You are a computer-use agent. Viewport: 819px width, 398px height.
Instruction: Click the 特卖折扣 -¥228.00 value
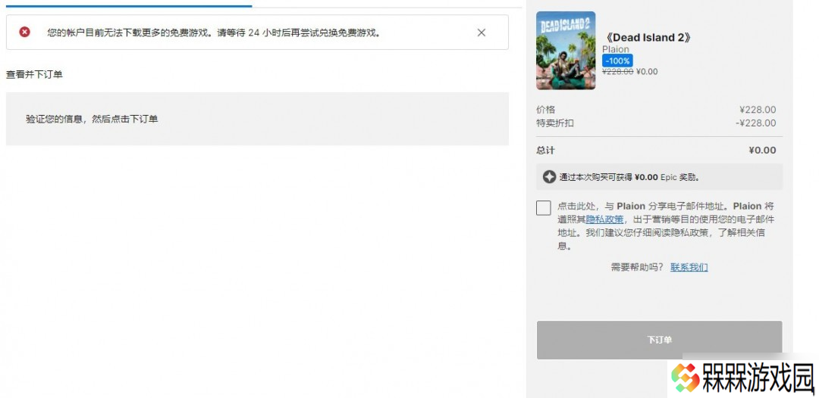coord(755,123)
